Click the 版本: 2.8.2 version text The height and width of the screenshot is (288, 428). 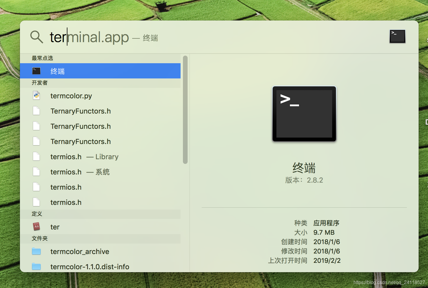click(x=304, y=180)
